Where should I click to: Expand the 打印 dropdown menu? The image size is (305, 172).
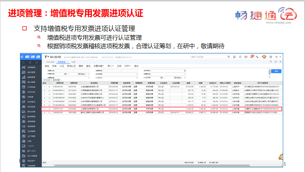pyautogui.click(x=128, y=66)
